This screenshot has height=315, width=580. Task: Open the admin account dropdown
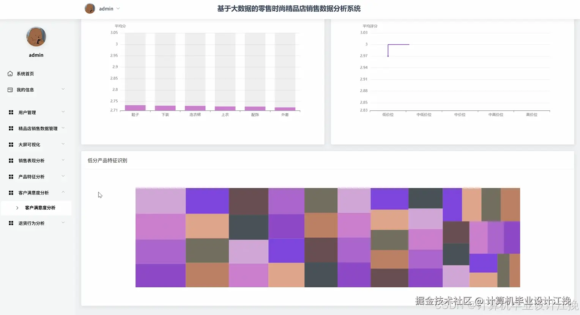tap(118, 8)
